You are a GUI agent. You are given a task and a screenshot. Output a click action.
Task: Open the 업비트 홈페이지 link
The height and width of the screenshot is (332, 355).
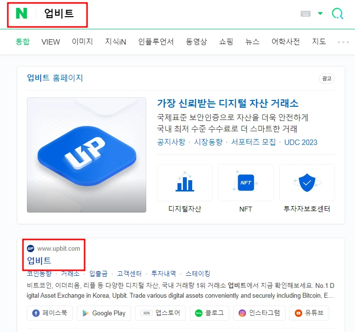[55, 78]
